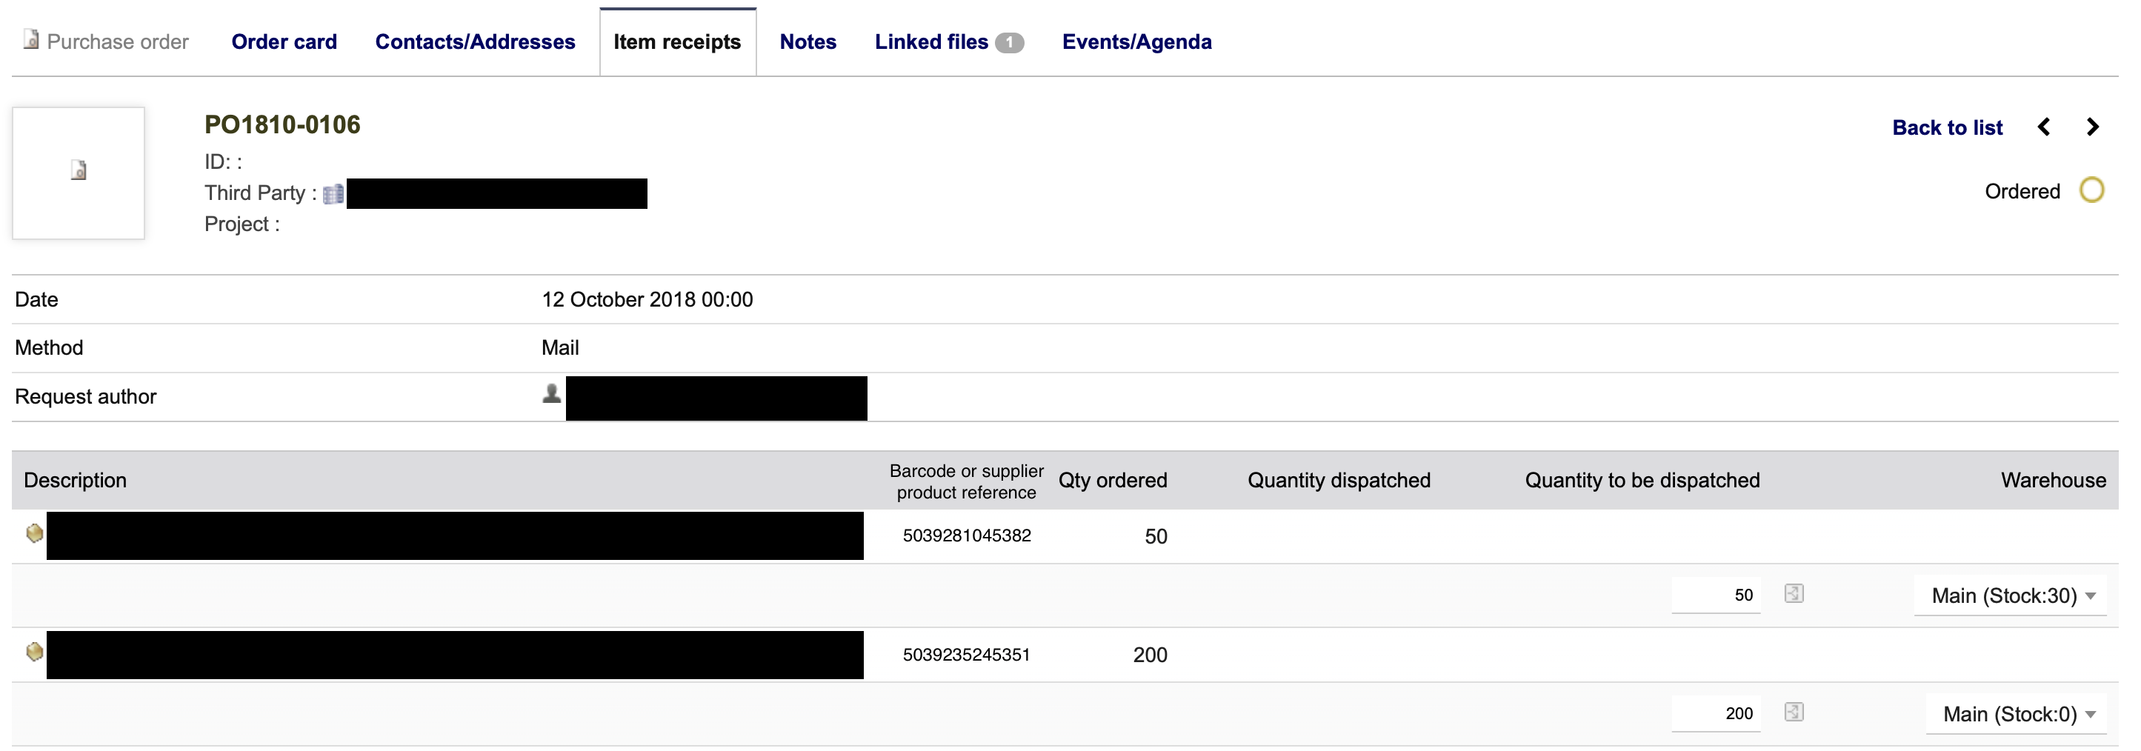This screenshot has height=751, width=2141.
Task: Click the product cube icon on the second line
Action: (x=33, y=653)
